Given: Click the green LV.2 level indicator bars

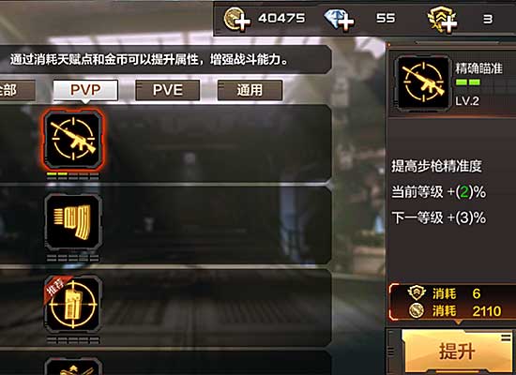Looking at the screenshot, I should pos(467,82).
